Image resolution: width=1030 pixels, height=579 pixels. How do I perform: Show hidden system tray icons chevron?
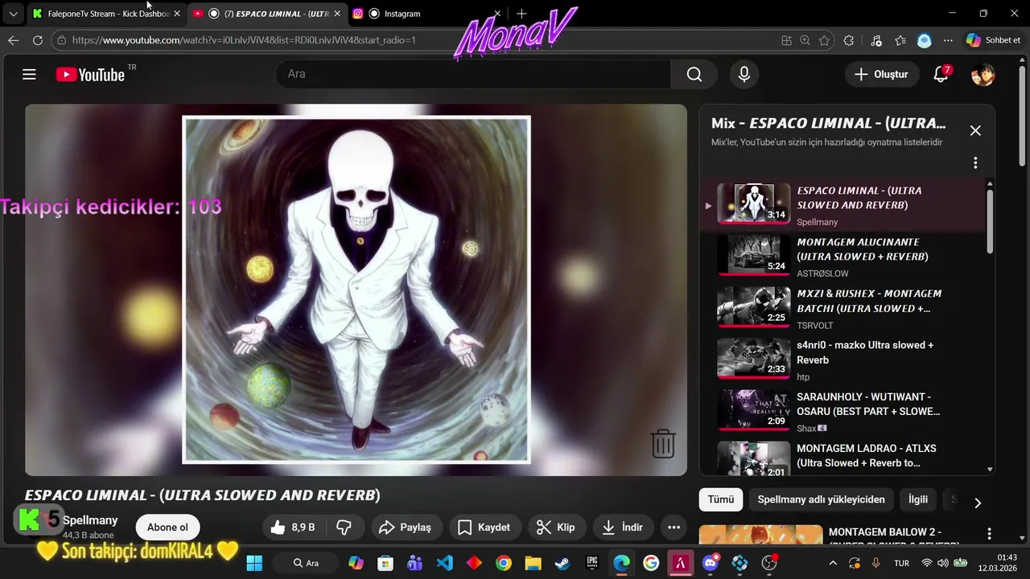834,563
